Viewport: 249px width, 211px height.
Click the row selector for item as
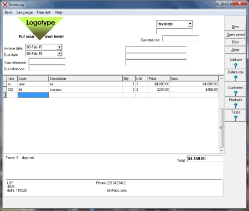[x=5, y=84]
